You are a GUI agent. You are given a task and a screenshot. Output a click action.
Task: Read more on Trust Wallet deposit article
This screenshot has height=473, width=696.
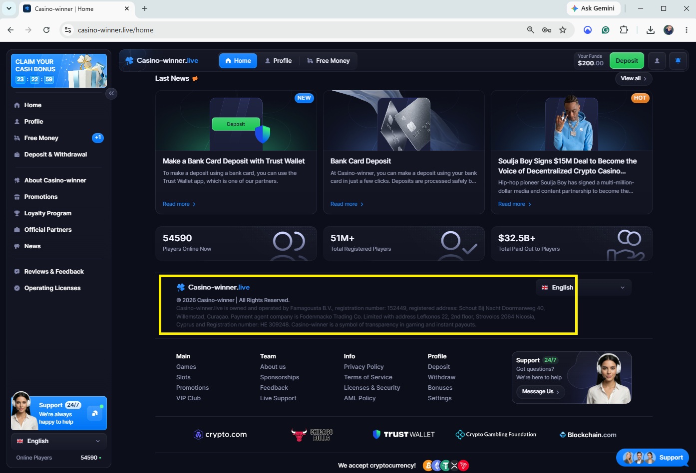179,204
